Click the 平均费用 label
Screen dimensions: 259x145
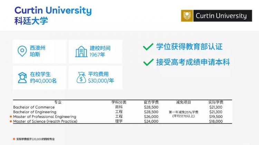pyautogui.click(x=98, y=74)
